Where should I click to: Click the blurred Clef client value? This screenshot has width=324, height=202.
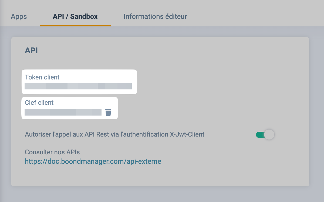coord(63,112)
